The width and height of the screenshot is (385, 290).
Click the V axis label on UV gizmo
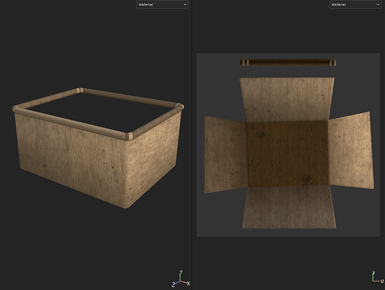pyautogui.click(x=373, y=273)
